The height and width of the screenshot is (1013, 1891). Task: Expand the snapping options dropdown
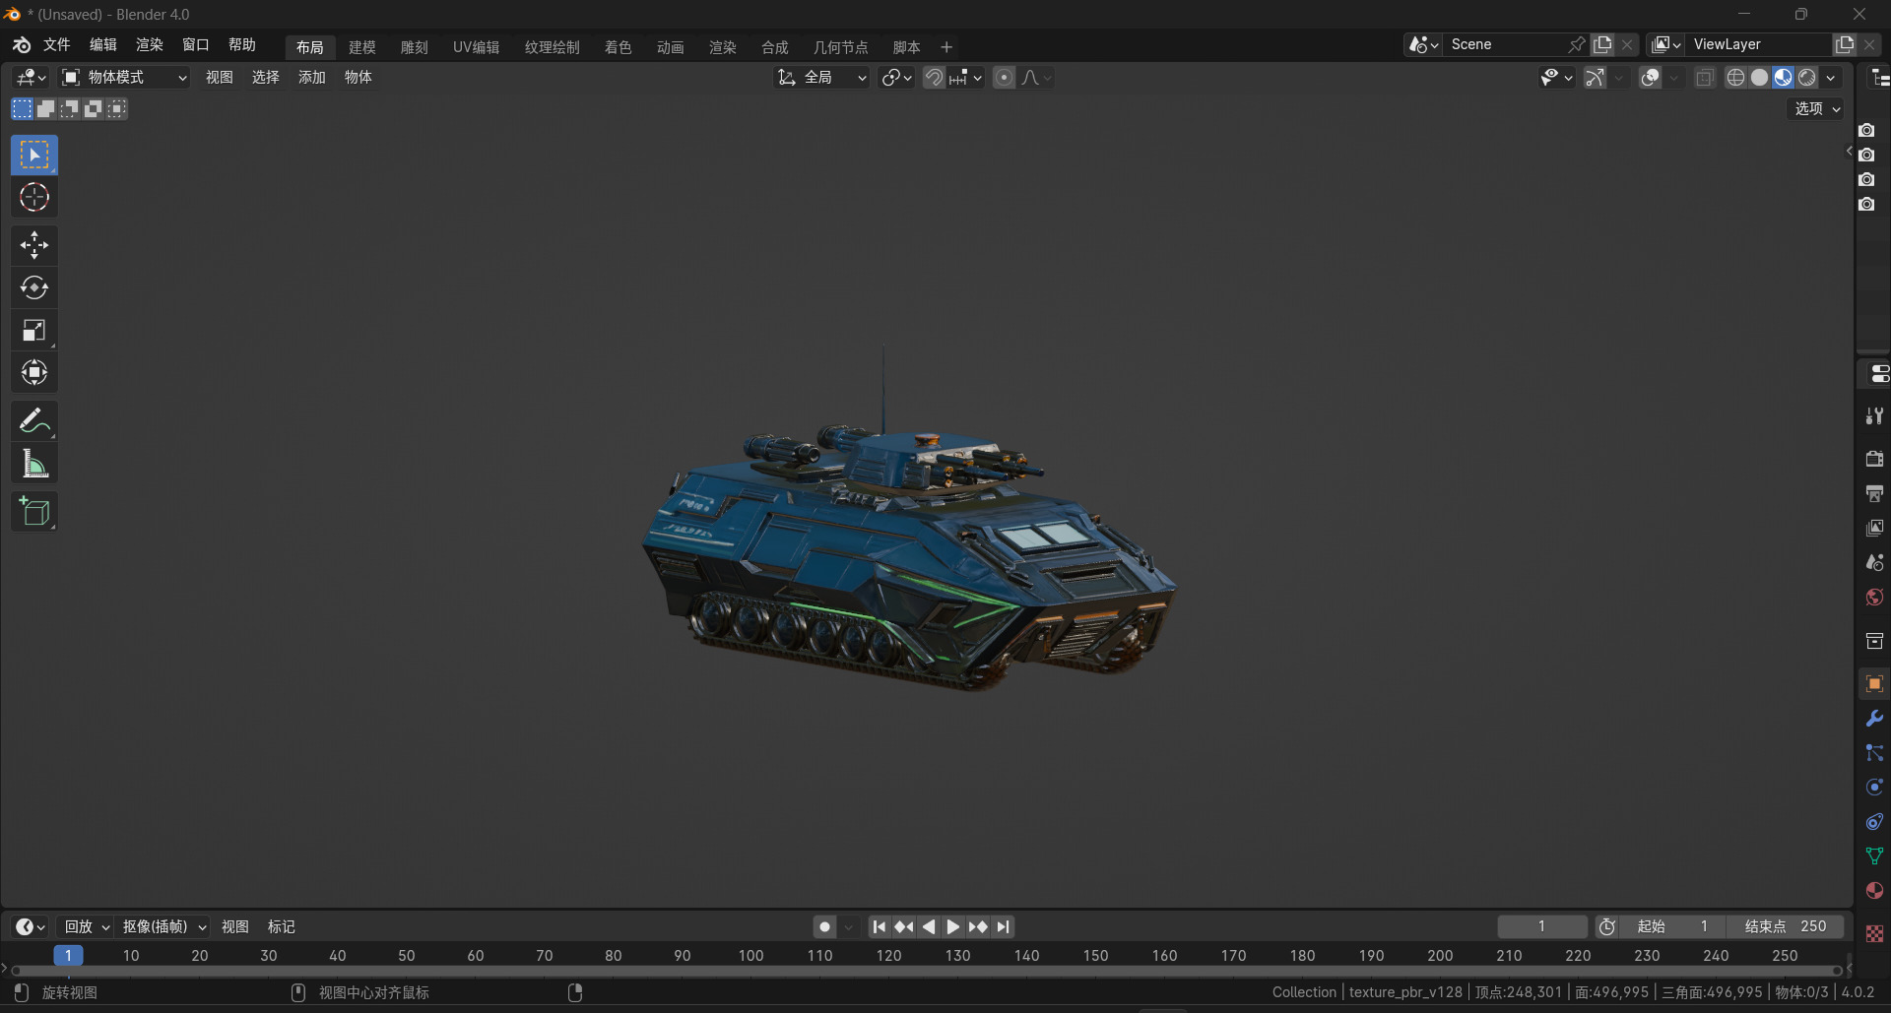[966, 78]
